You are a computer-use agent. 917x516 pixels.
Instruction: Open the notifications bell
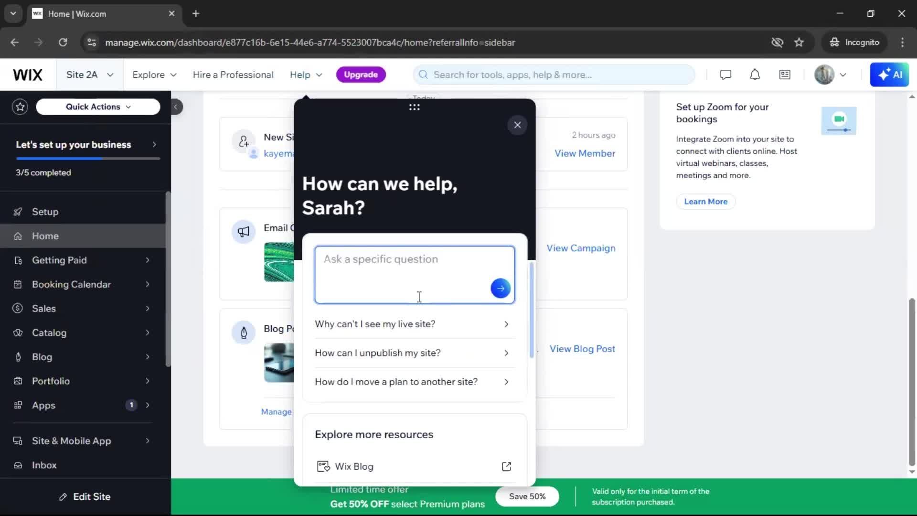coord(755,75)
